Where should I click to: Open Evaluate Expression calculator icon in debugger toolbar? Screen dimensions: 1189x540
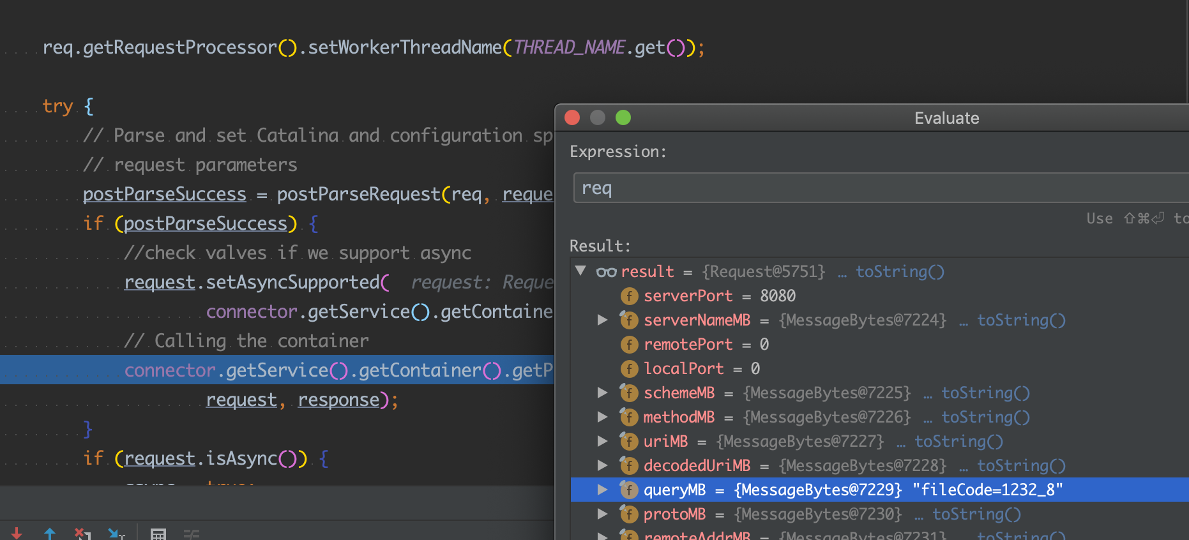158,534
